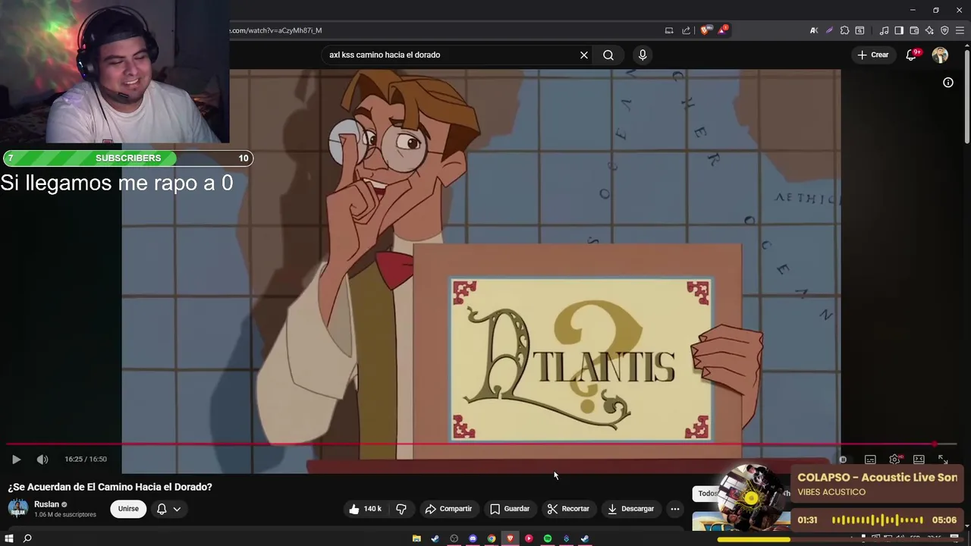
Task: Expand the channel notification bell dropdown
Action: pos(168,509)
